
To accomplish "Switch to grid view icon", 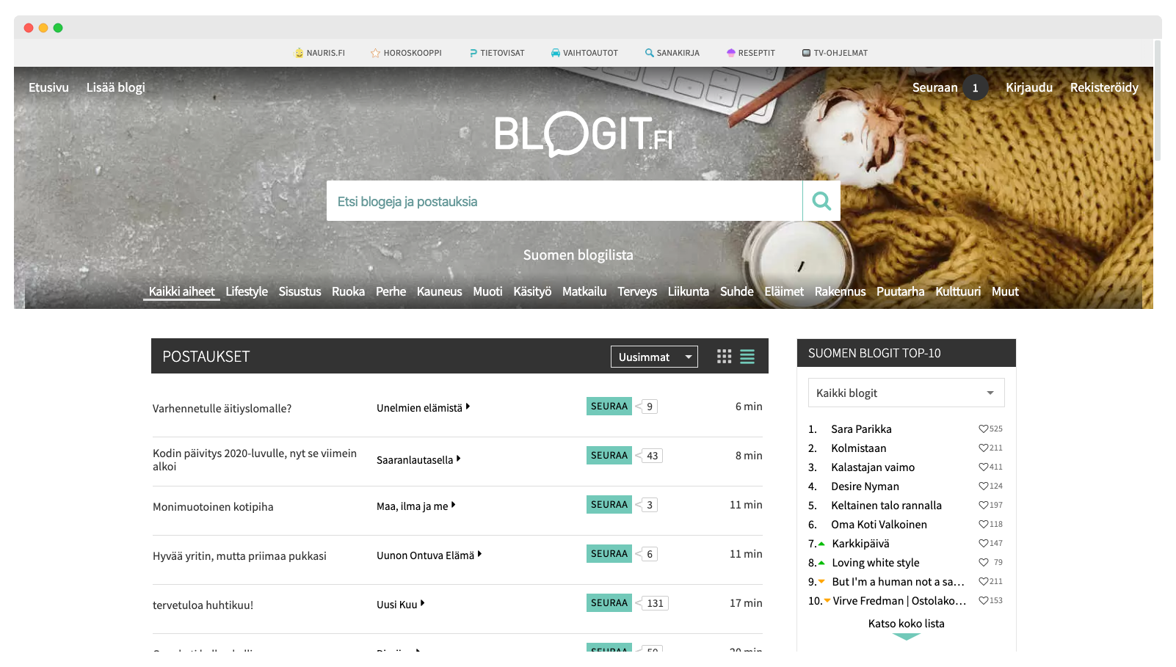I will click(724, 357).
